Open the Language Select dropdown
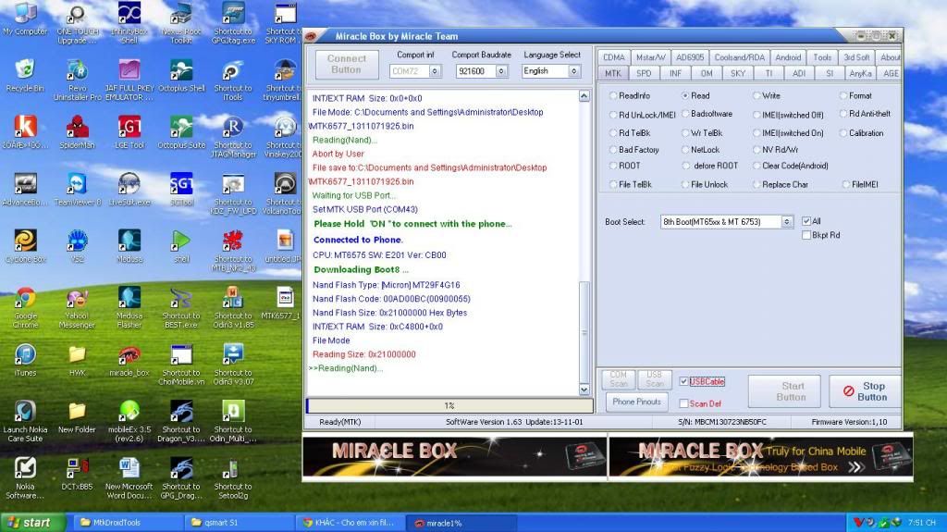 pos(573,71)
